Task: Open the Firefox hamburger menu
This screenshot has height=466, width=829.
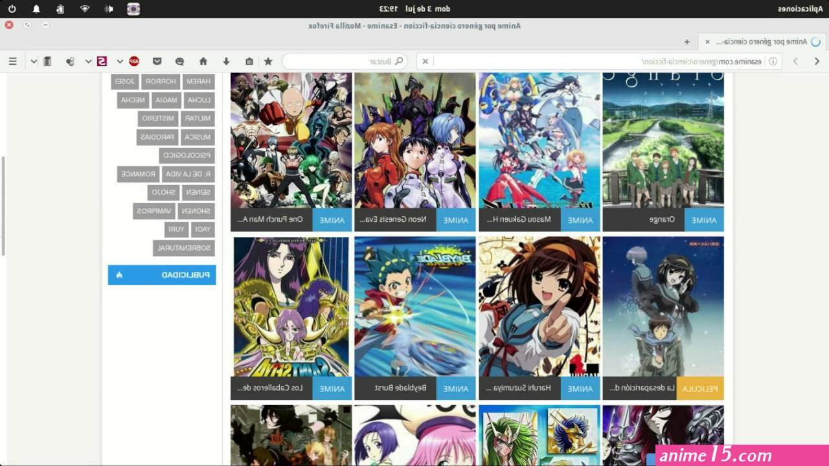Action: pos(12,61)
